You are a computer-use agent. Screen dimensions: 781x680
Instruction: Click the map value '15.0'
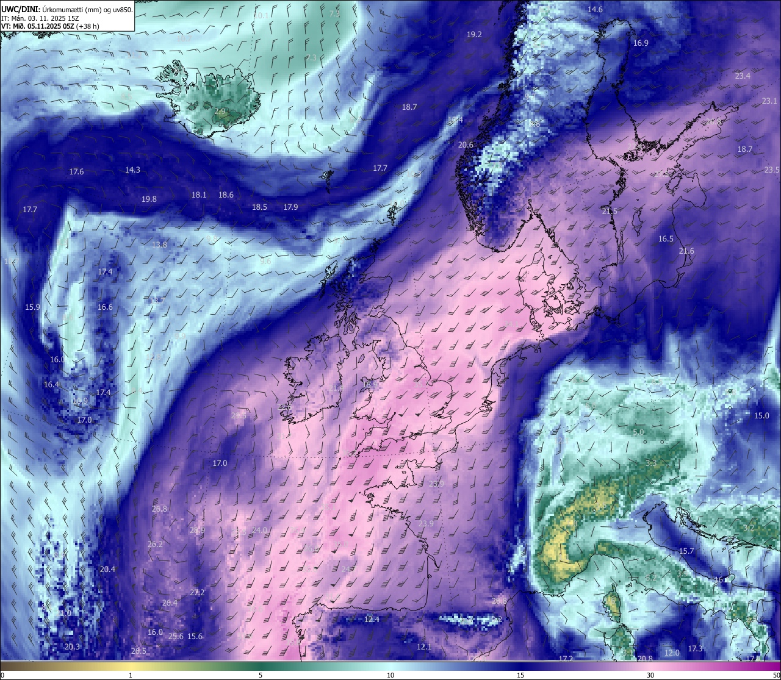pos(761,416)
